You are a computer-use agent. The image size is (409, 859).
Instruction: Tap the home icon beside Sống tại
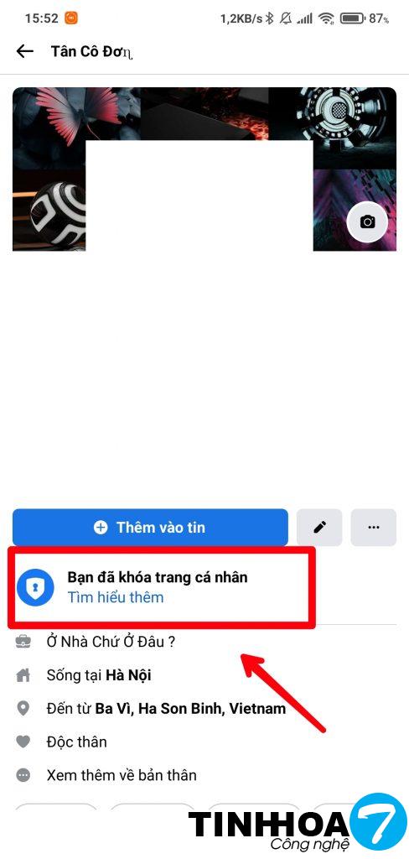click(23, 675)
